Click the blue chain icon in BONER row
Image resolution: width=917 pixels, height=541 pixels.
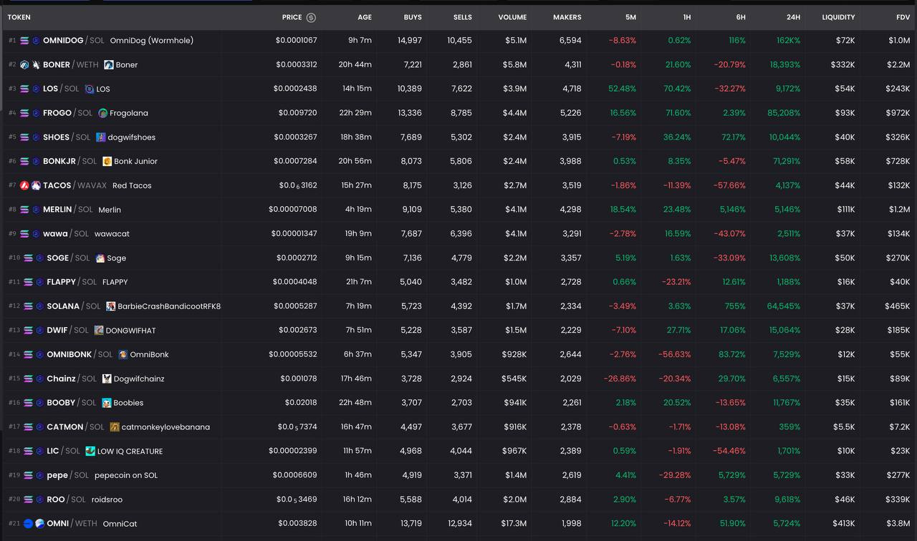click(24, 65)
